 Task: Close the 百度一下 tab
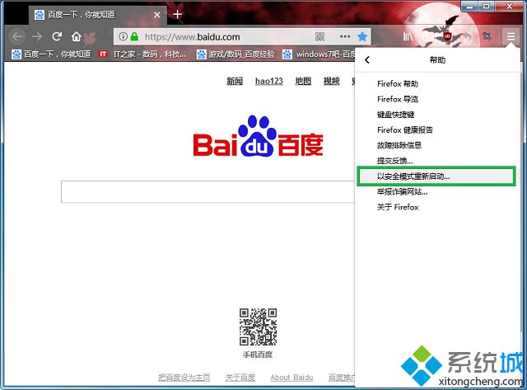156,15
